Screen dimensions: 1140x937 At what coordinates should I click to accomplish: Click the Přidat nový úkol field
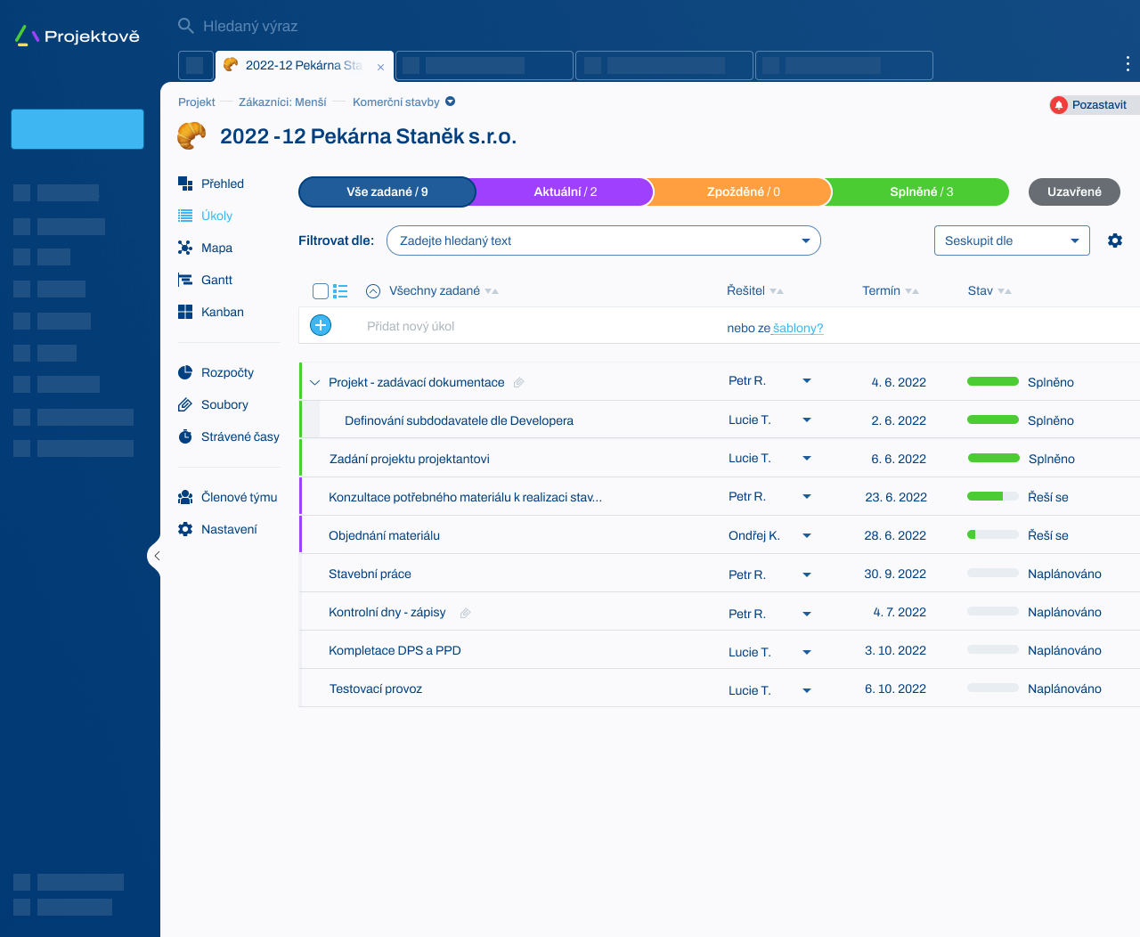[411, 326]
